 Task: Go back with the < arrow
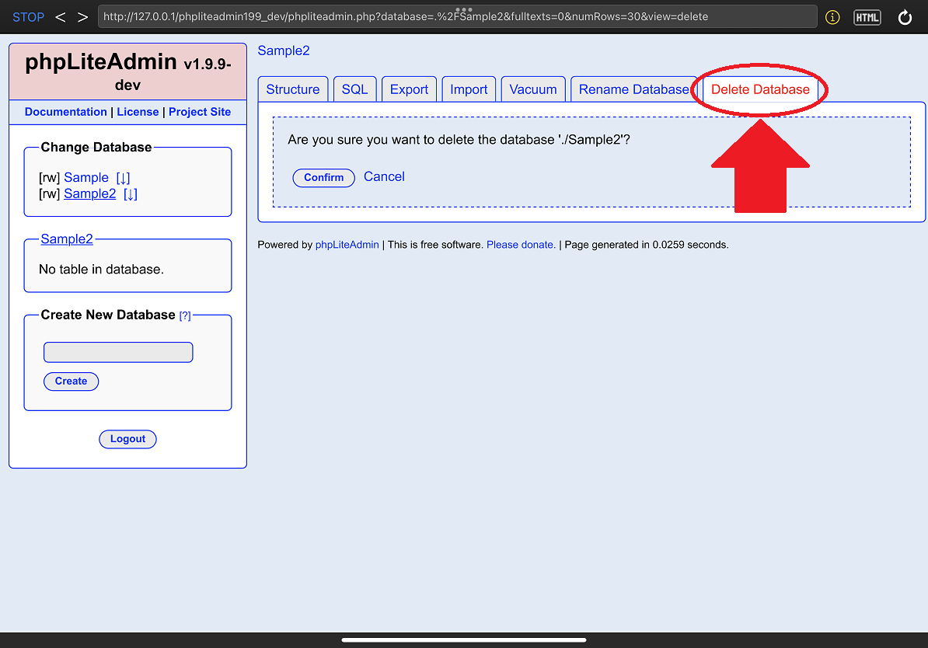point(61,17)
